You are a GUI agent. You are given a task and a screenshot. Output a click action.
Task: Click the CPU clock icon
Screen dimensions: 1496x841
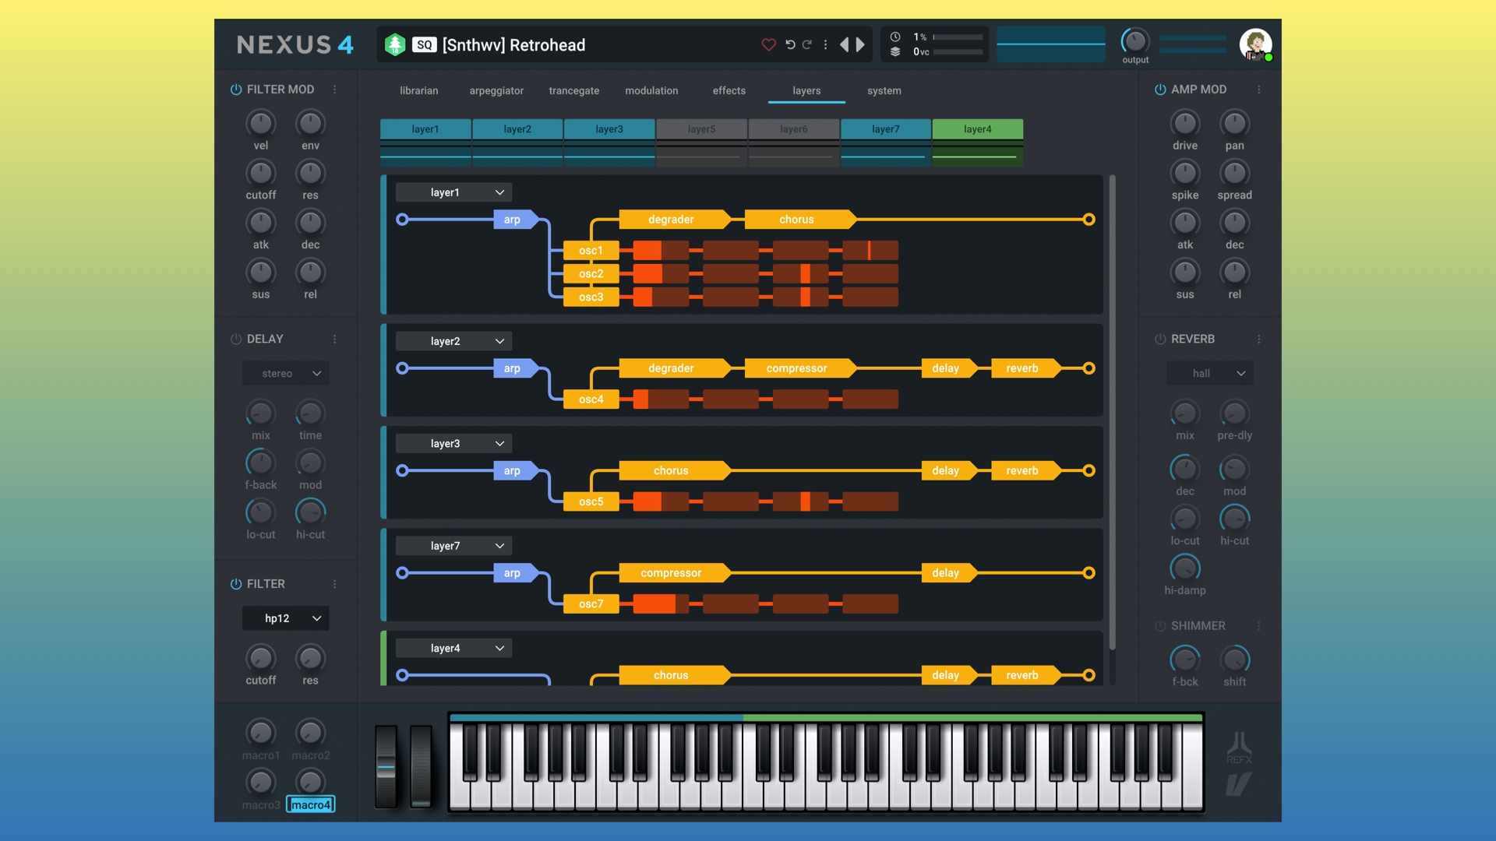(x=895, y=37)
